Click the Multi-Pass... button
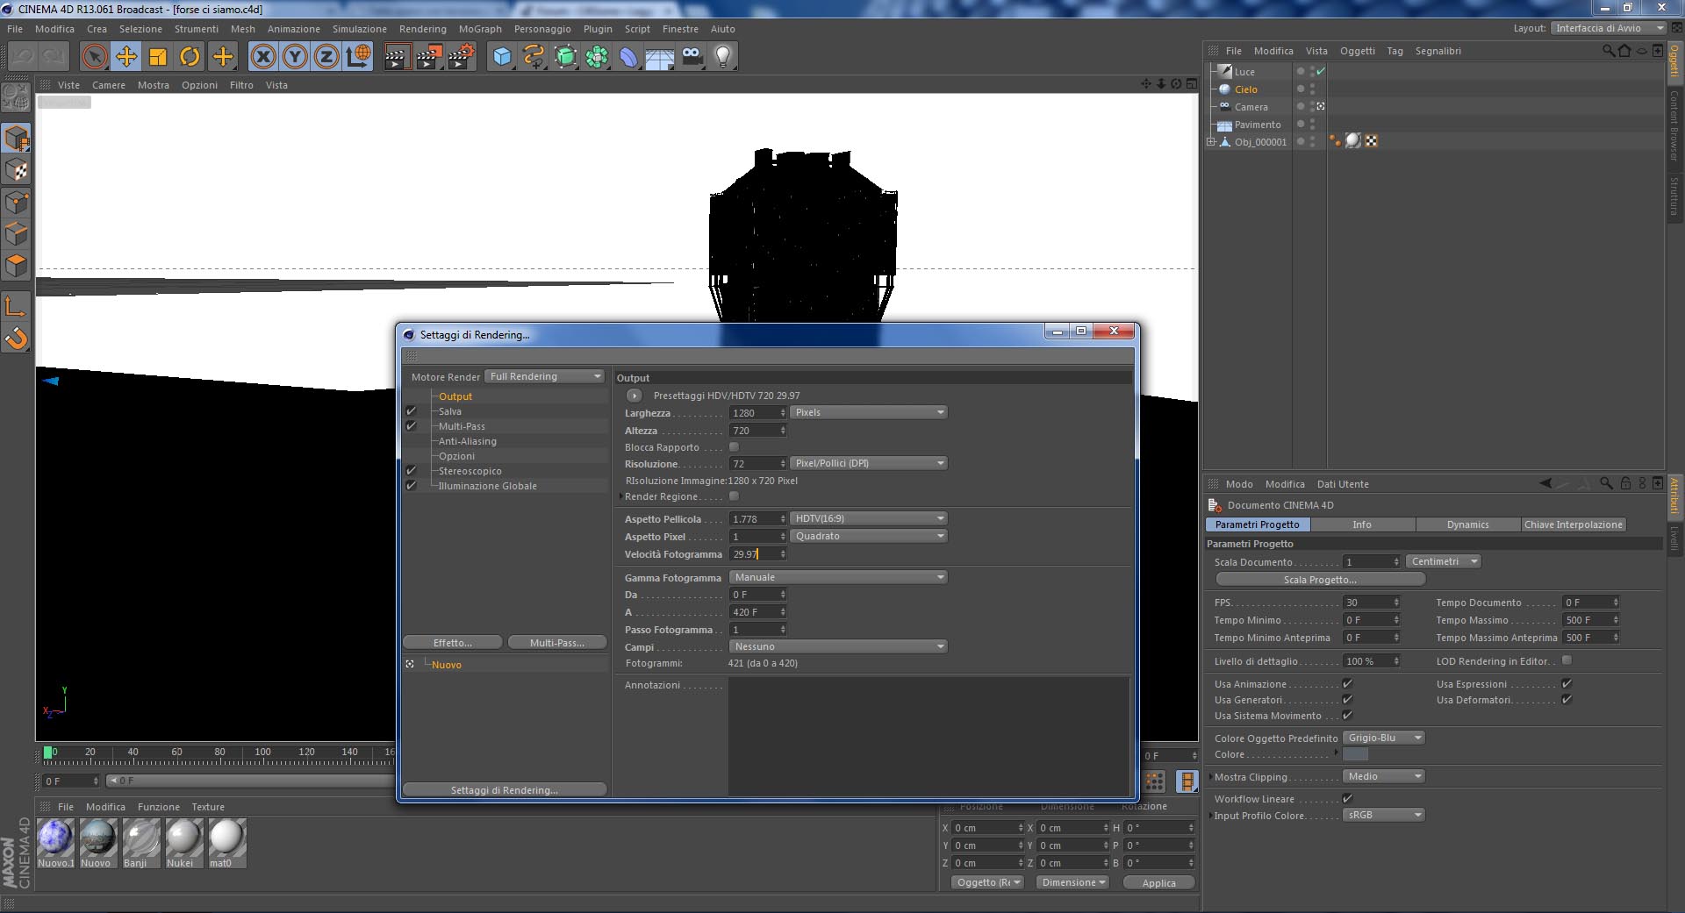The width and height of the screenshot is (1685, 913). [x=557, y=643]
